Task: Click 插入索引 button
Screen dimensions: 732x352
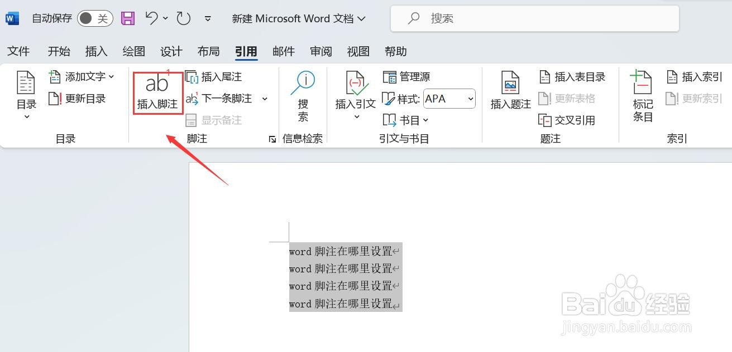Action: pos(695,77)
